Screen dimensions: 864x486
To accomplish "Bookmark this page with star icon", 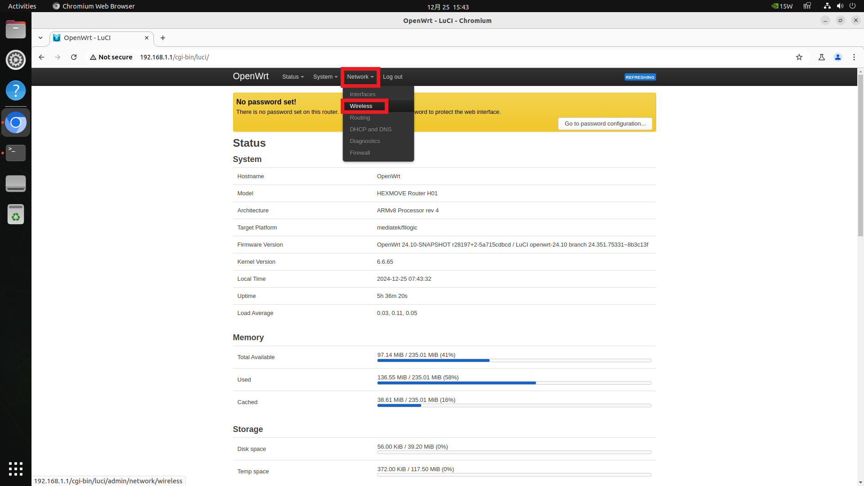I will pyautogui.click(x=799, y=57).
